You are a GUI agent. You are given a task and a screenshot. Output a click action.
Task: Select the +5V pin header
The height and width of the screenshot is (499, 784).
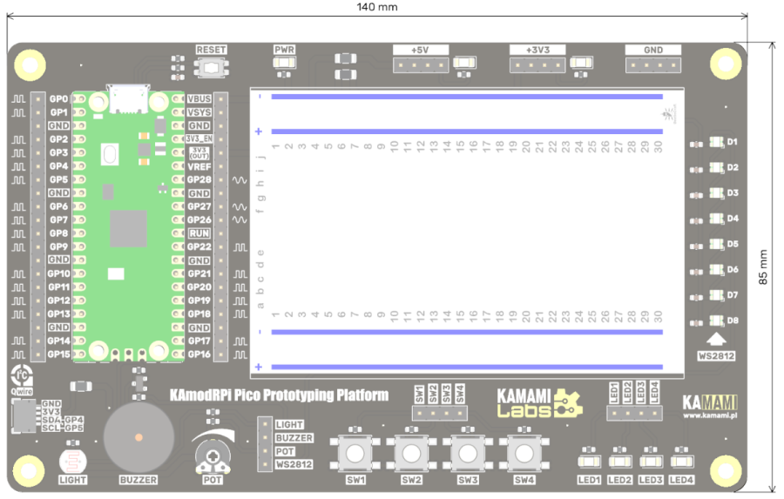[422, 65]
